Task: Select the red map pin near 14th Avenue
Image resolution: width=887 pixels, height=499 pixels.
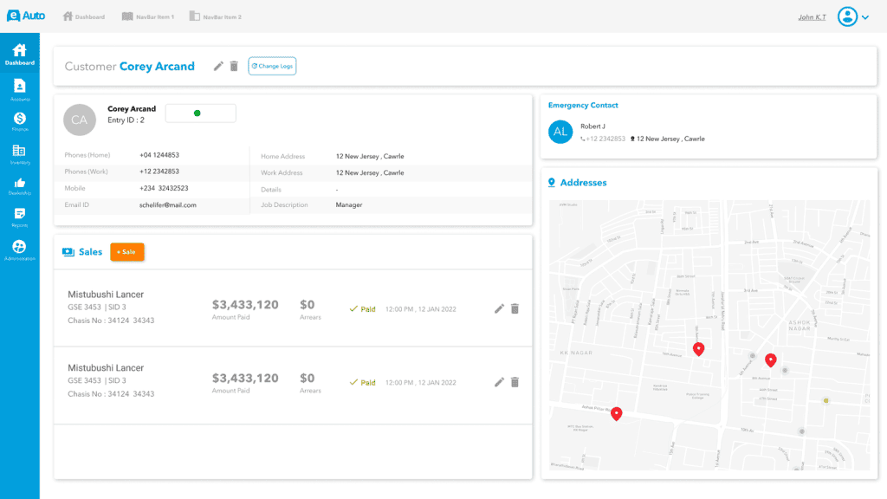Action: [x=699, y=349]
